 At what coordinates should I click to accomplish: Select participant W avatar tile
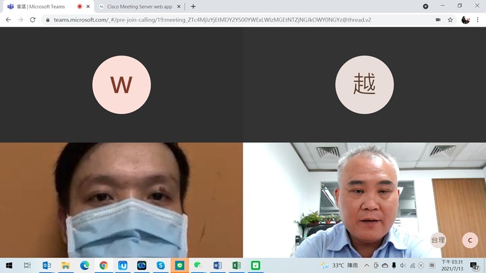(x=121, y=85)
